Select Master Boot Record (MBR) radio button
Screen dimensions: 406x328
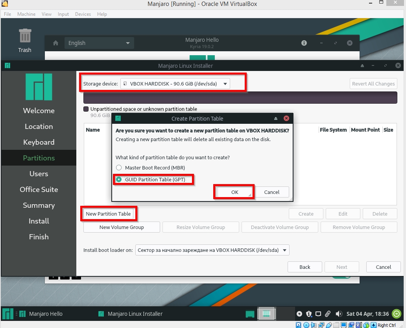(x=118, y=168)
